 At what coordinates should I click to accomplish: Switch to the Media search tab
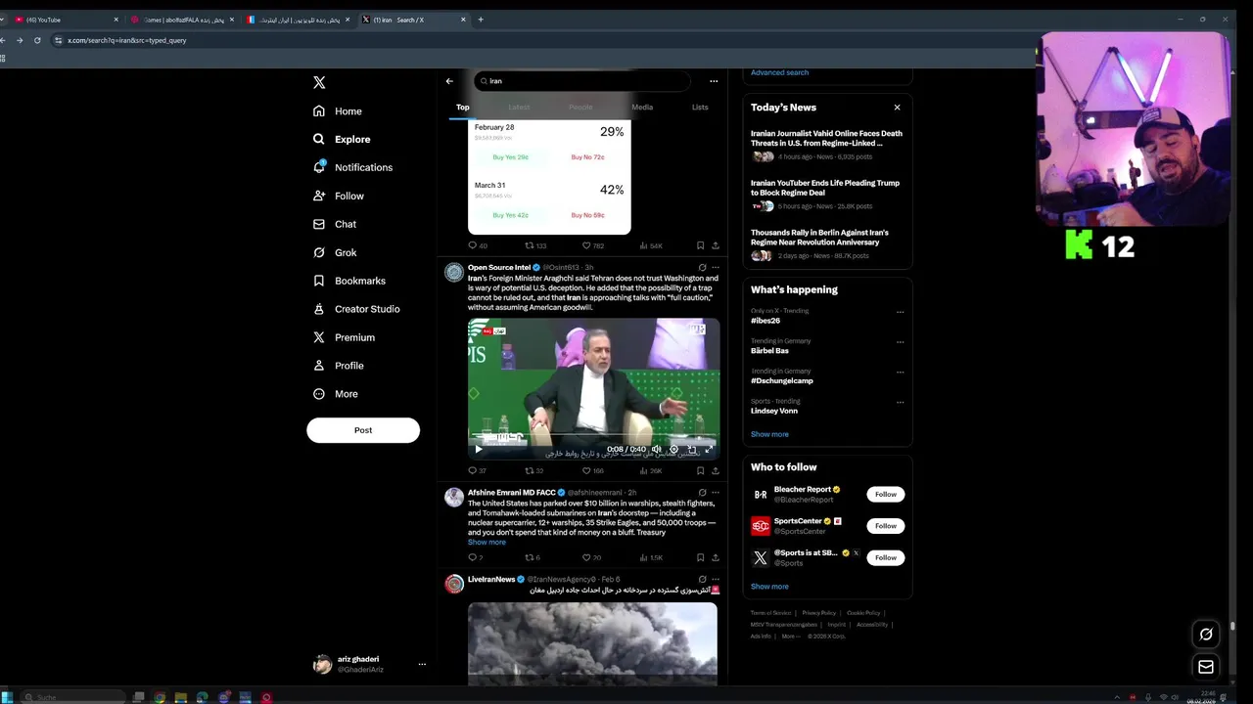(x=642, y=108)
